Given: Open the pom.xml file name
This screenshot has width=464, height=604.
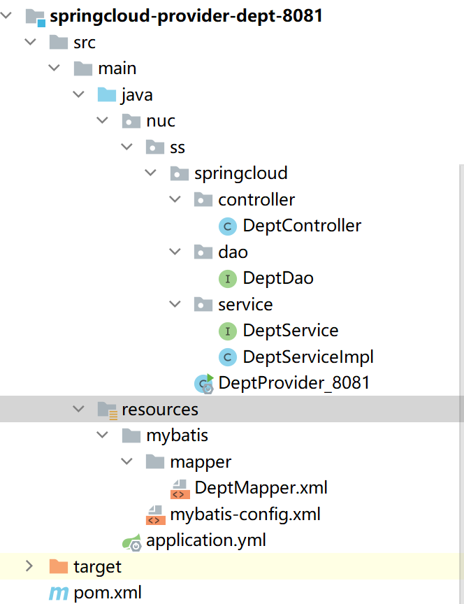Looking at the screenshot, I should (x=108, y=594).
